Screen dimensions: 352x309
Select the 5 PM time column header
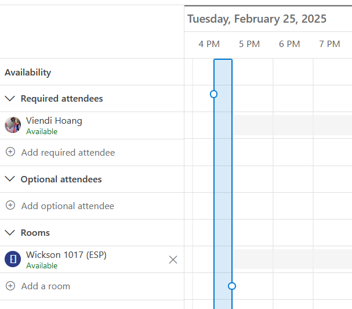click(249, 44)
